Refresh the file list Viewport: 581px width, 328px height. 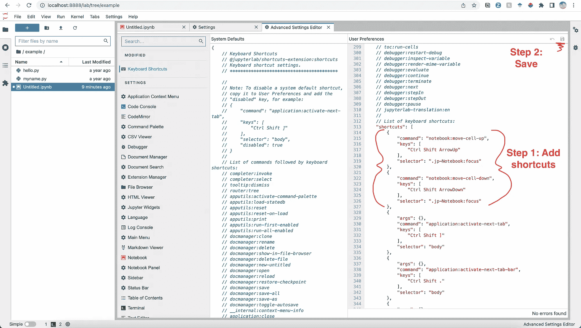(75, 28)
